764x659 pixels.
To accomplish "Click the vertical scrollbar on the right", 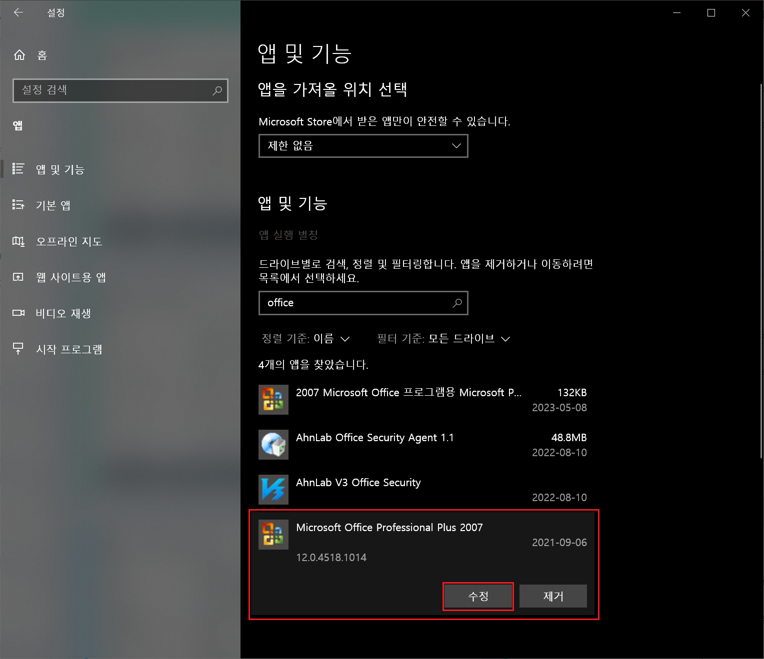I will (761, 270).
